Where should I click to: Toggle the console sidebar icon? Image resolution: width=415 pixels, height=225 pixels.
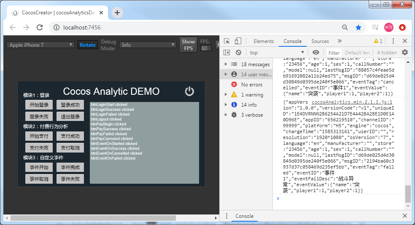pos(227,52)
